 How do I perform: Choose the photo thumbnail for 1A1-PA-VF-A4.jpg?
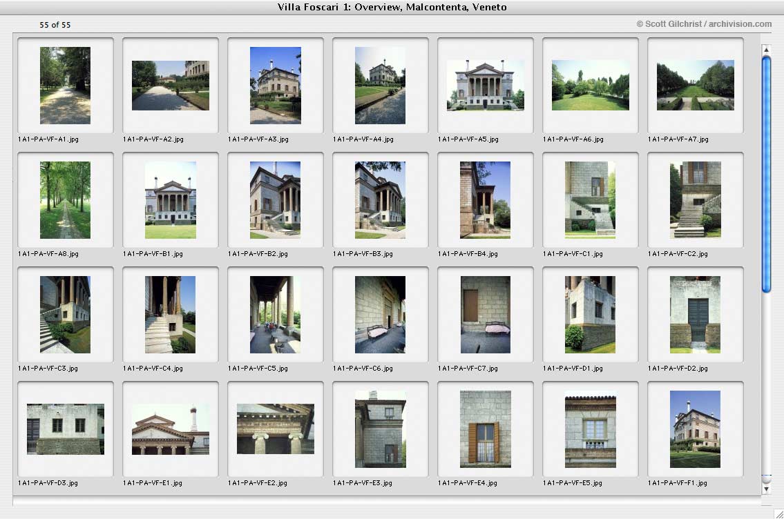(380, 86)
